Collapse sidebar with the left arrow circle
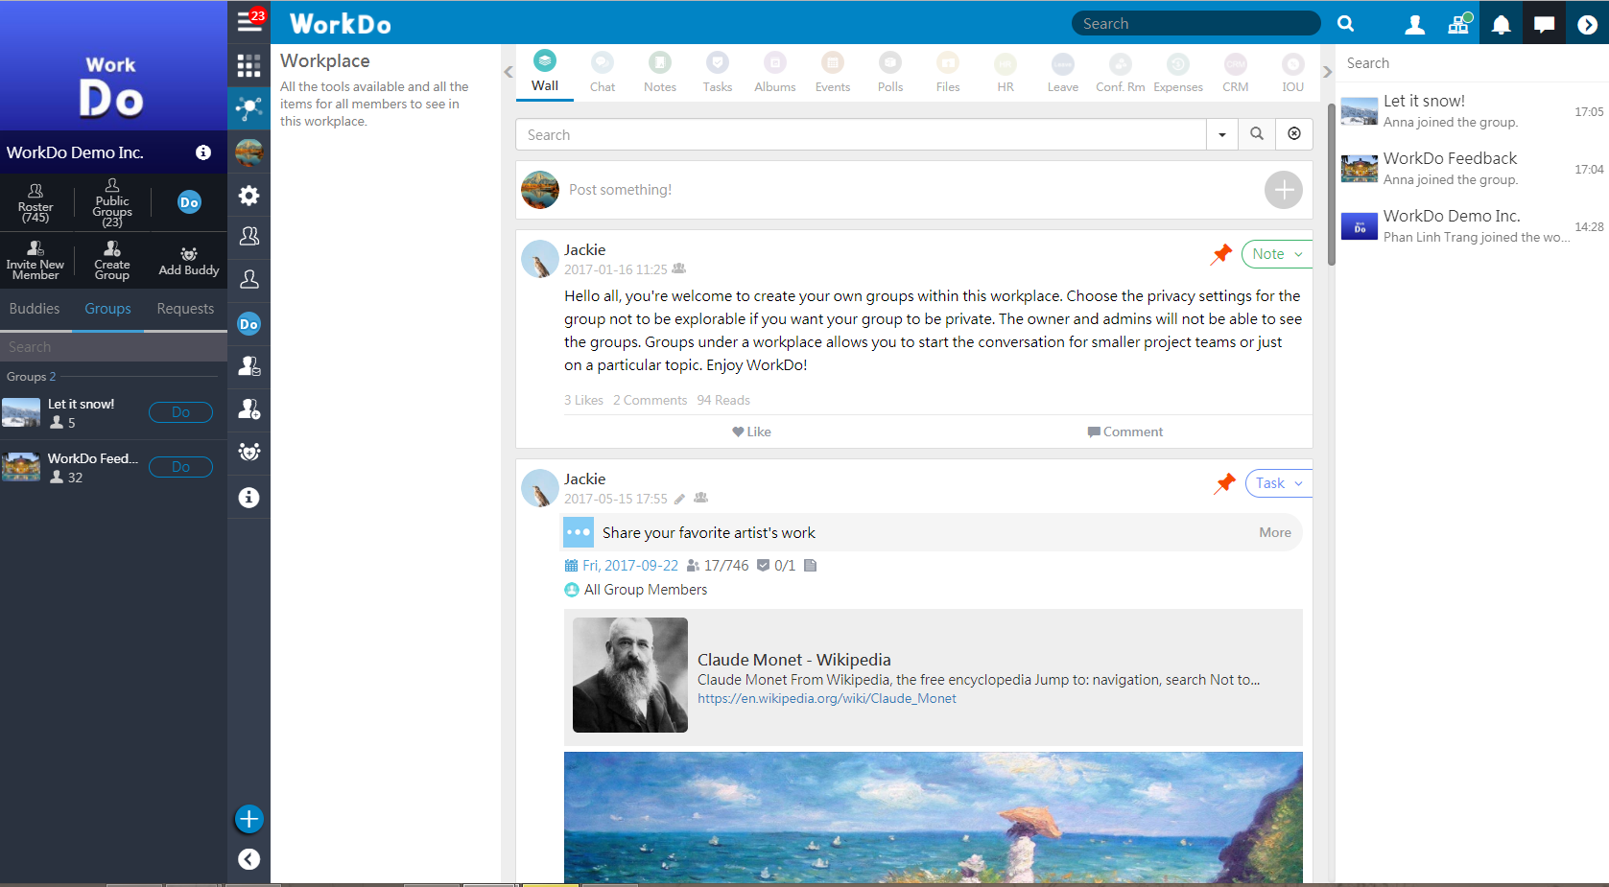1609x887 pixels. click(249, 859)
